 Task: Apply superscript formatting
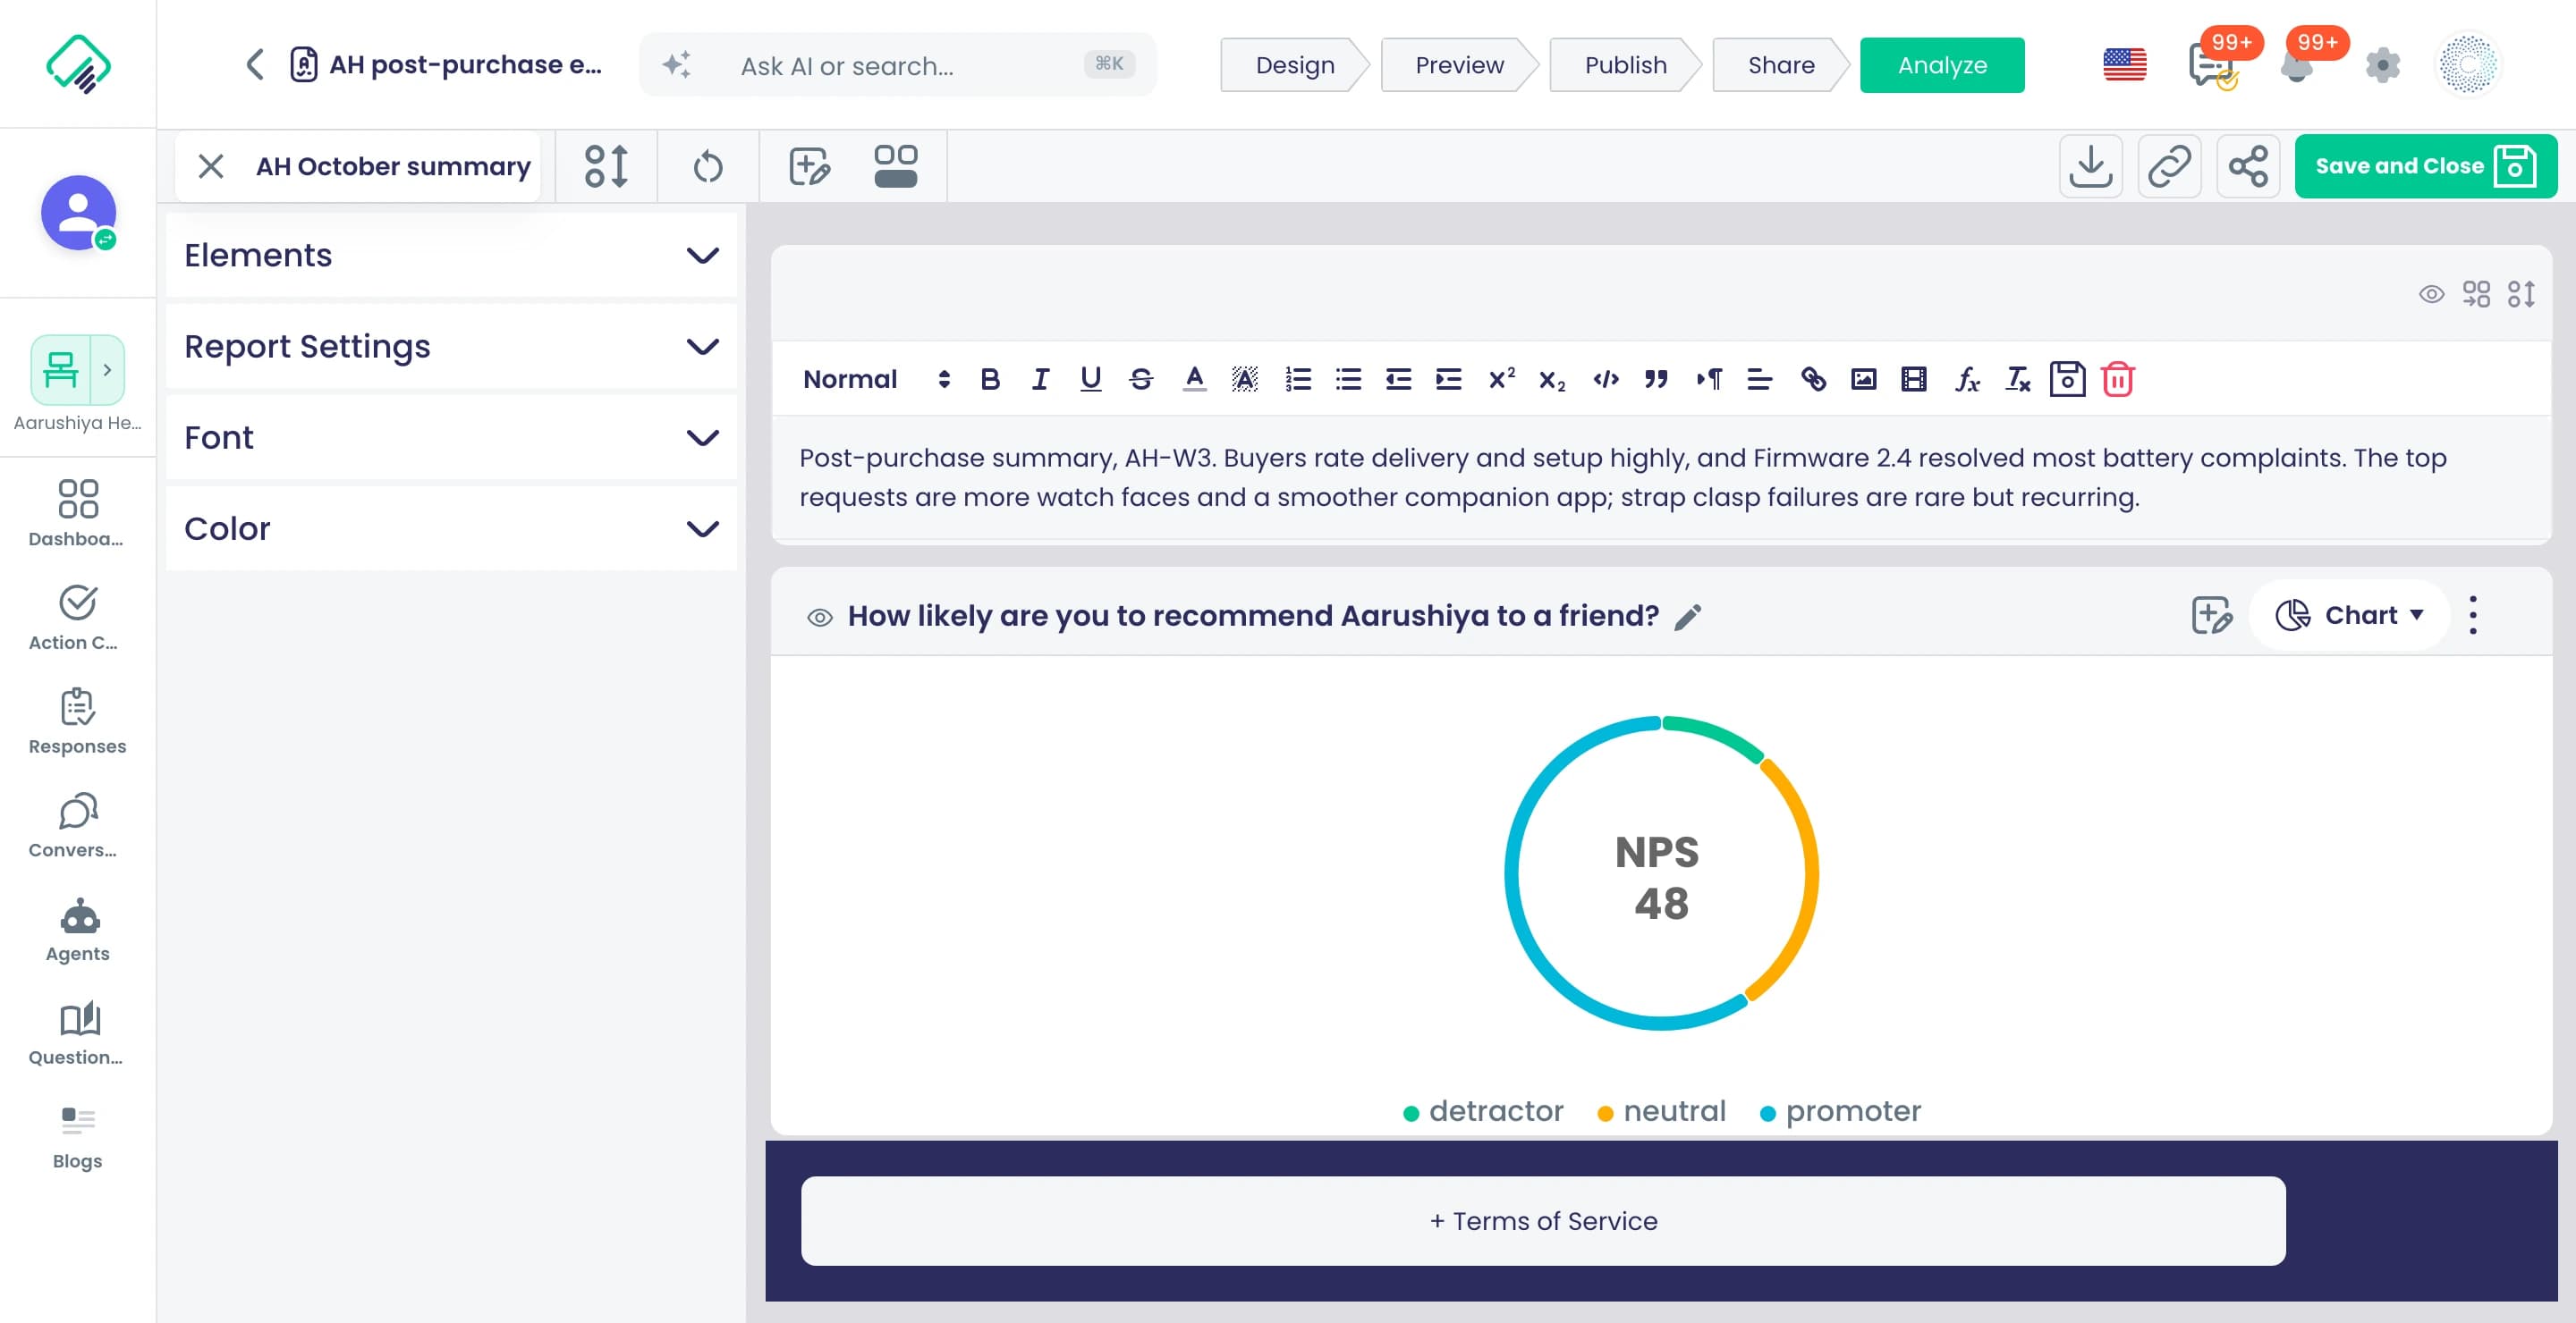(x=1501, y=380)
